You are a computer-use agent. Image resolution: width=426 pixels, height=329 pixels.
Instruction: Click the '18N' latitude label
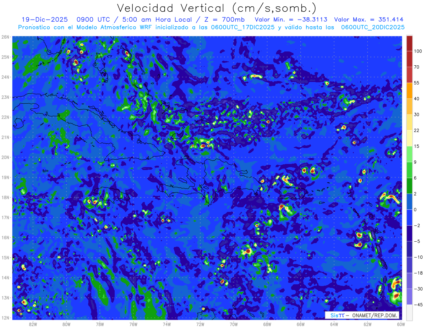click(5, 197)
